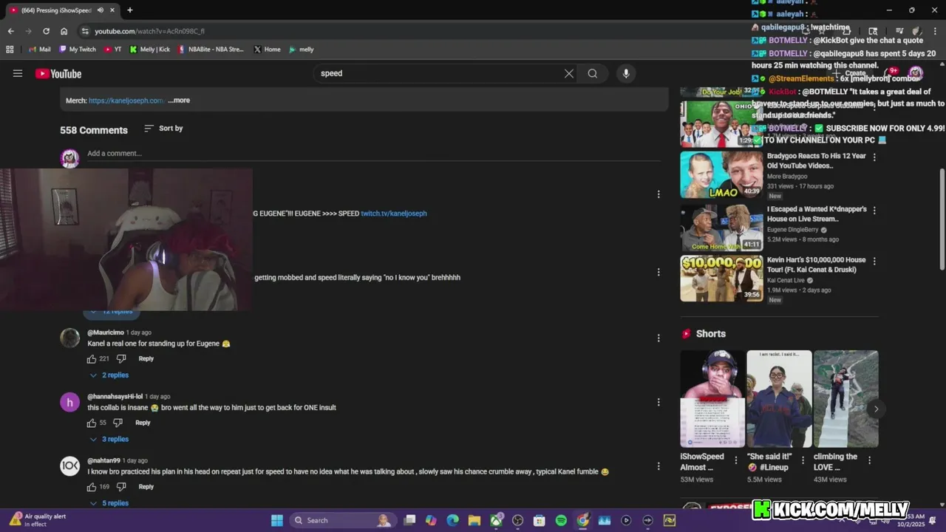Dislike the @nahtan99 comment

[x=121, y=487]
